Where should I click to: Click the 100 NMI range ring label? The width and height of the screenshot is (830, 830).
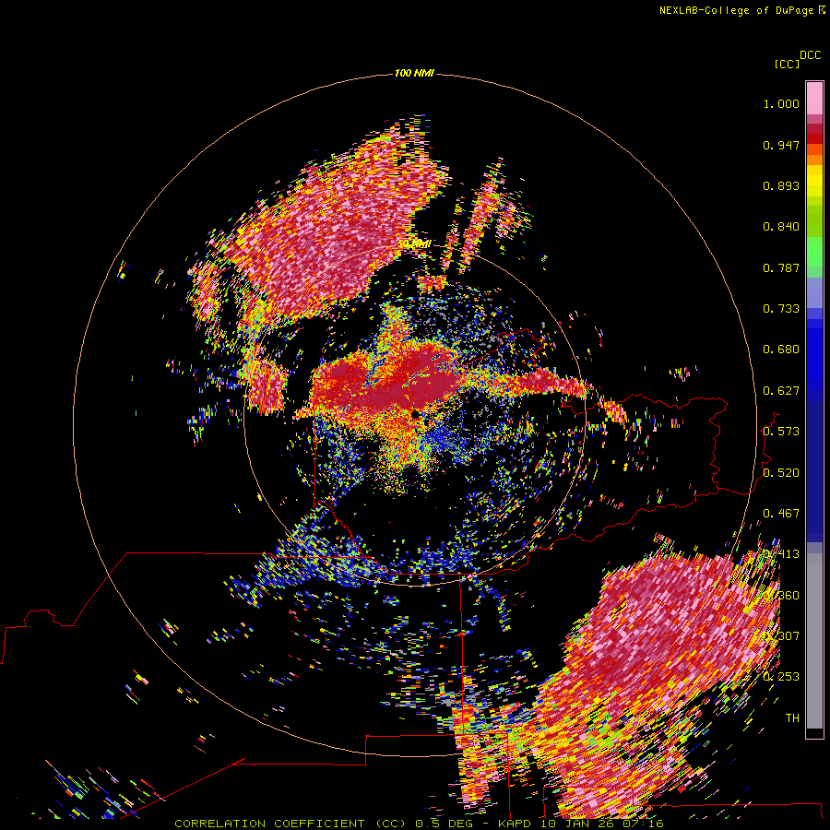coord(414,73)
